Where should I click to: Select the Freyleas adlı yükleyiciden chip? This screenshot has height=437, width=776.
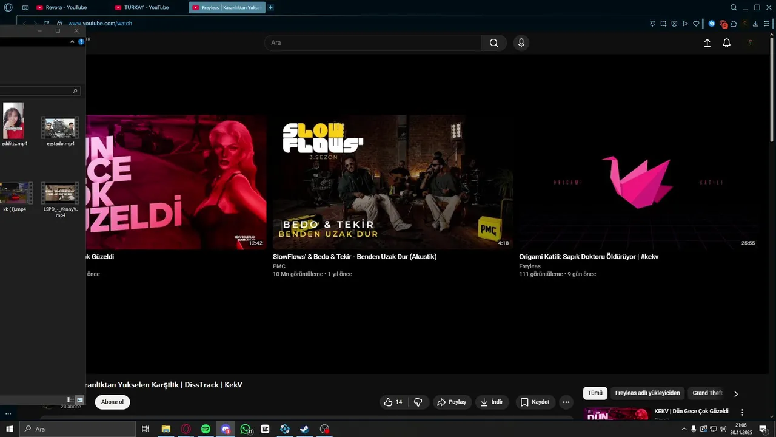point(647,393)
